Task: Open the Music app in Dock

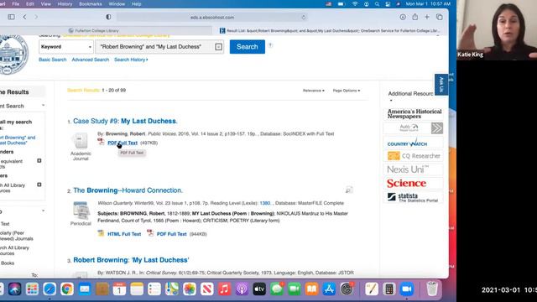Action: pyautogui.click(x=224, y=289)
